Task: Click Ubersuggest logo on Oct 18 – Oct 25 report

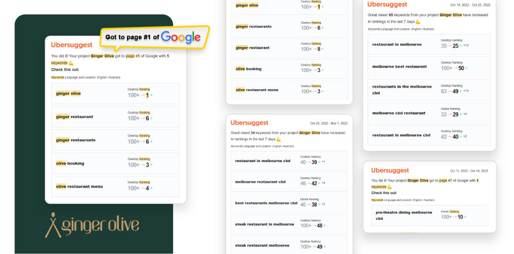Action: 387,4
